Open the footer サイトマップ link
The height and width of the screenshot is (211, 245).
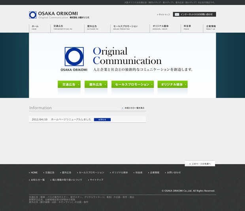tap(96, 180)
